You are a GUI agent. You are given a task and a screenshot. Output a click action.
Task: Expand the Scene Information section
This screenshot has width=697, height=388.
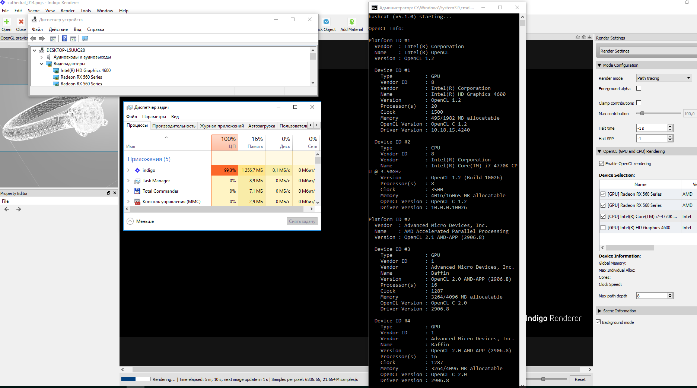click(x=599, y=311)
